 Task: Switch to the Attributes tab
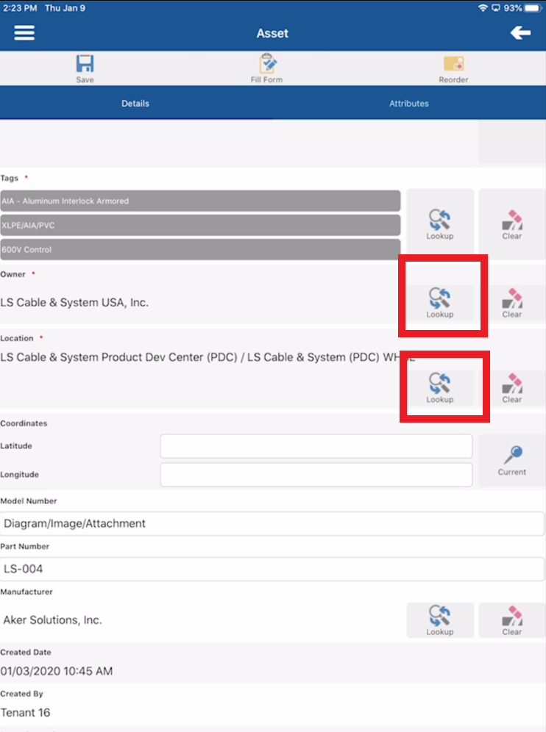point(409,103)
